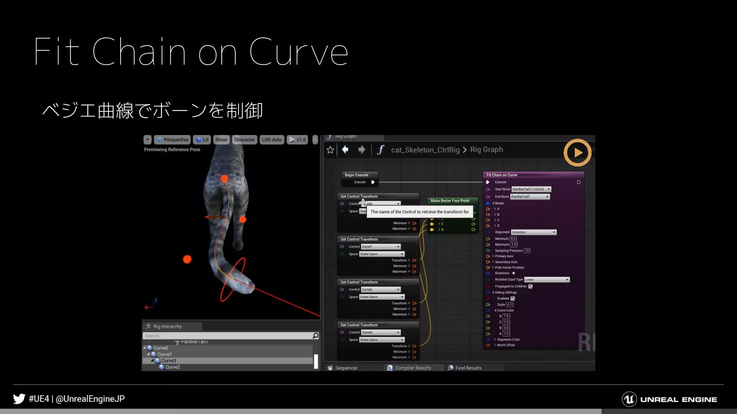This screenshot has height=414, width=737.
Task: Open the x1.0 playback speed menu
Action: [297, 140]
